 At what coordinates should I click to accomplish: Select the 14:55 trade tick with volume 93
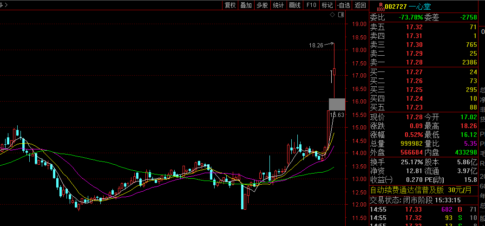[x=424, y=218]
